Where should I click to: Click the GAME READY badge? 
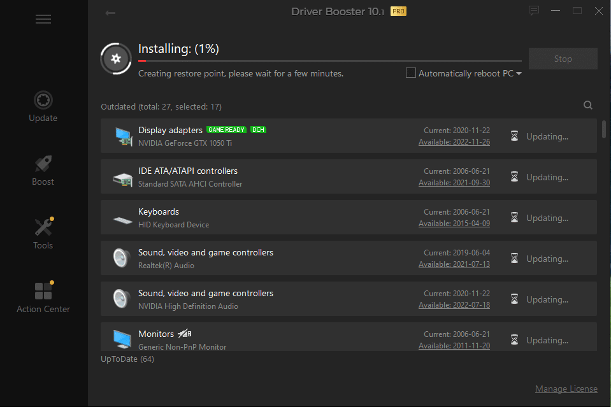226,130
